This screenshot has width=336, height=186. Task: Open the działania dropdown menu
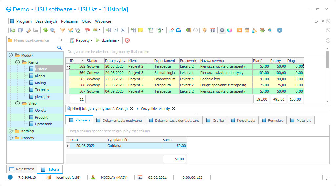click(109, 40)
